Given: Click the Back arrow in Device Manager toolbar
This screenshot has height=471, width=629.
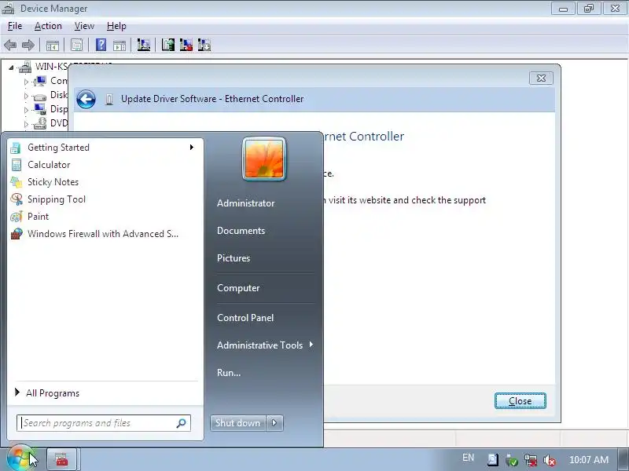Looking at the screenshot, I should [x=10, y=45].
